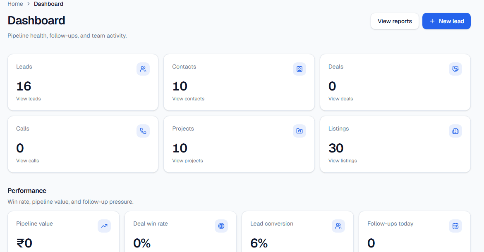
Task: Click the Follow-ups today label
Action: (390, 223)
